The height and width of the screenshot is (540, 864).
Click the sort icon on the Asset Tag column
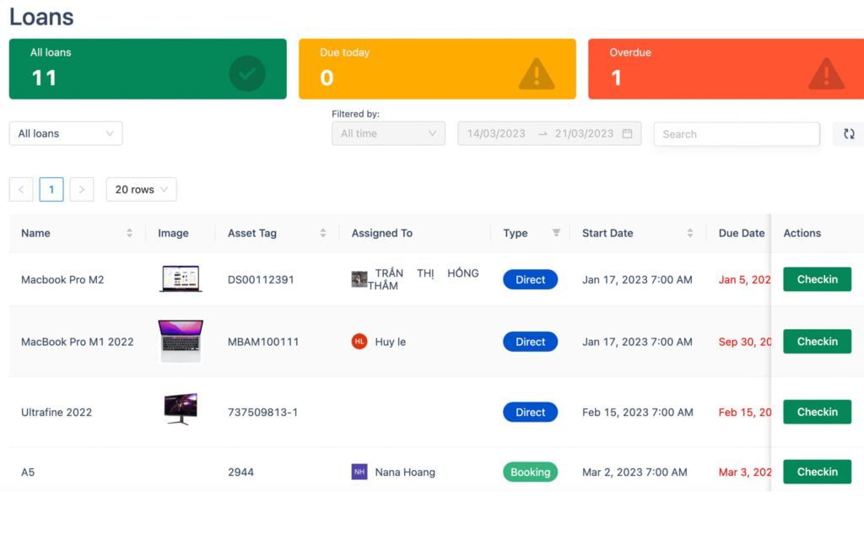[323, 233]
